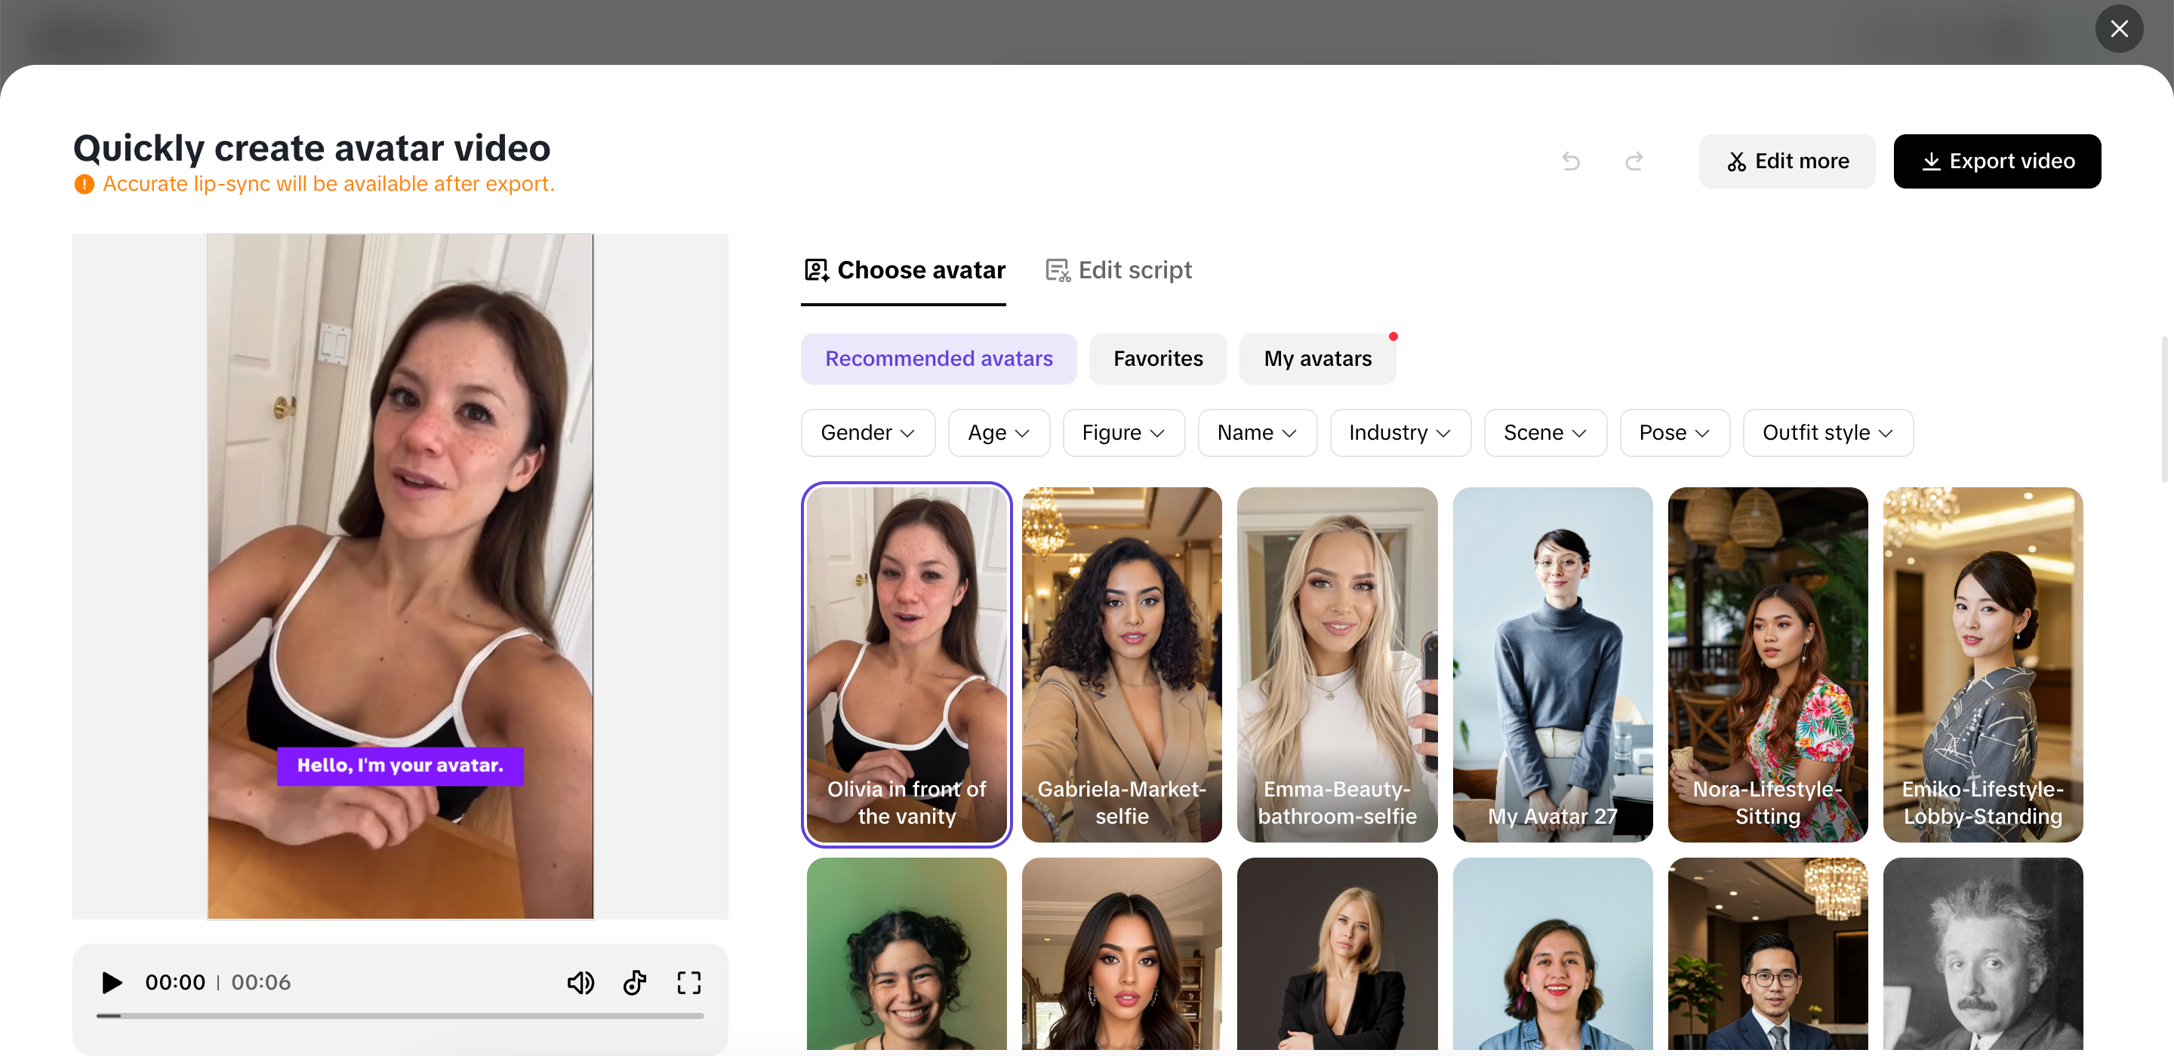Click the TikTok preview icon
Image resolution: width=2174 pixels, height=1056 pixels.
[635, 983]
